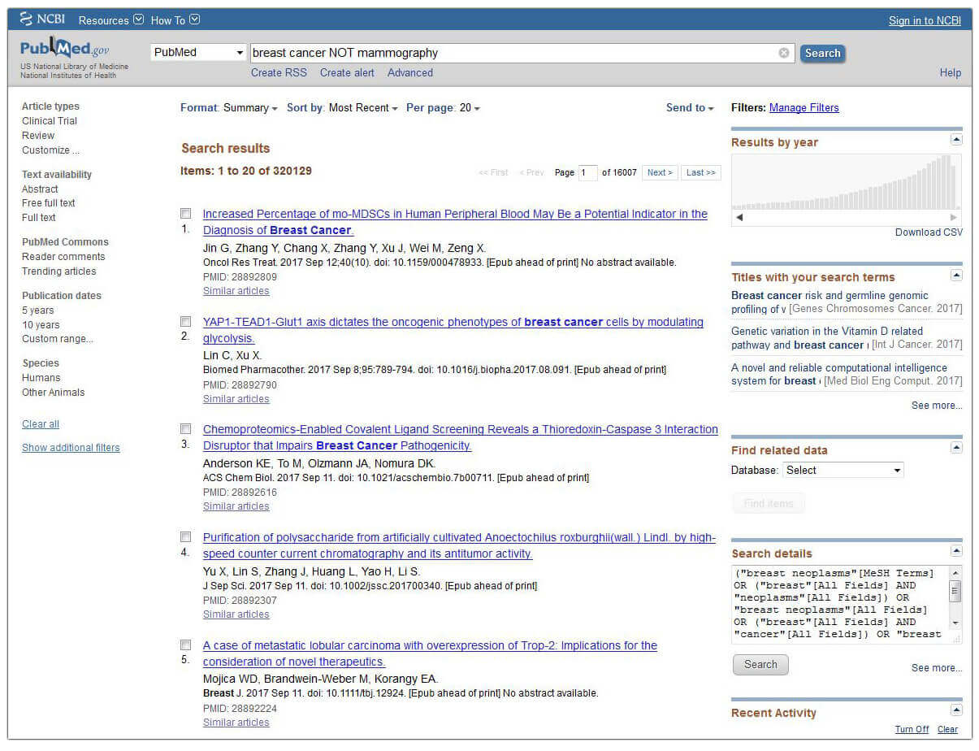Collapse the Search details panel
The width and height of the screenshot is (979, 751).
(x=956, y=552)
